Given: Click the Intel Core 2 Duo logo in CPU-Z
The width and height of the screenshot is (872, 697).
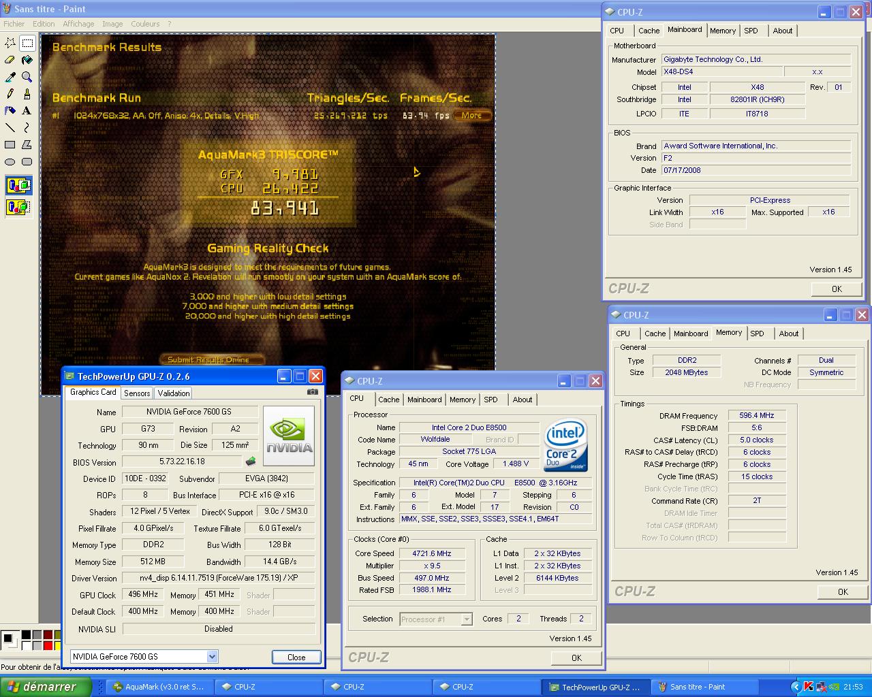Looking at the screenshot, I should pos(565,445).
